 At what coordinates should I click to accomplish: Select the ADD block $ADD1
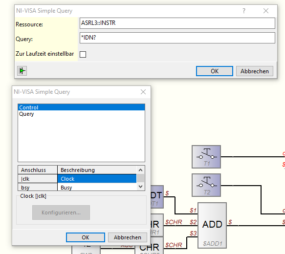point(212,225)
